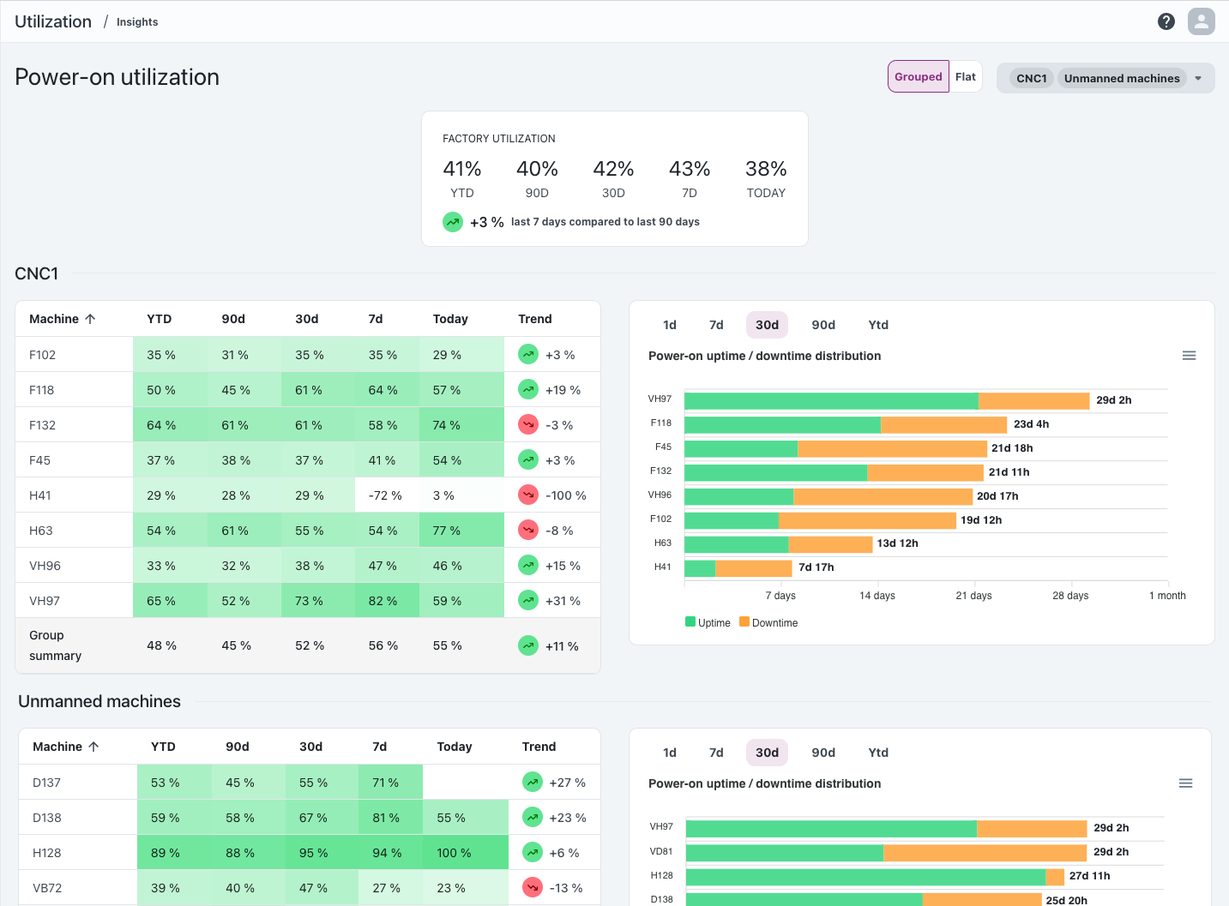Viewport: 1229px width, 906px height.
Task: Select the 1d tab in the Unmanned chart
Action: [670, 753]
